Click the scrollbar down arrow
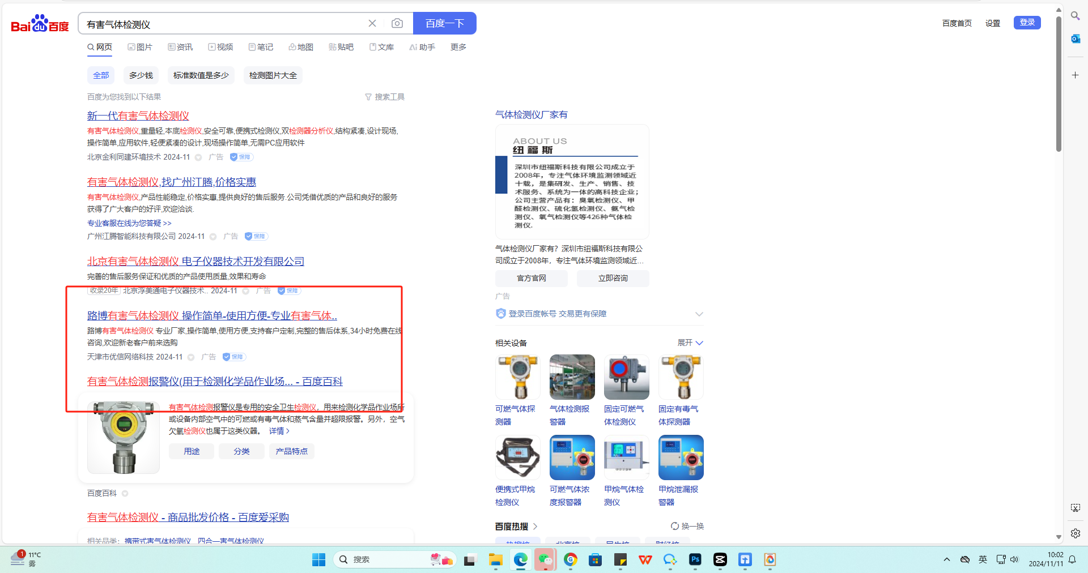Image resolution: width=1088 pixels, height=573 pixels. click(x=1059, y=537)
